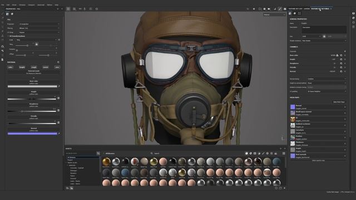
Task: Click the Base color uniform color bar
Action: (32, 87)
